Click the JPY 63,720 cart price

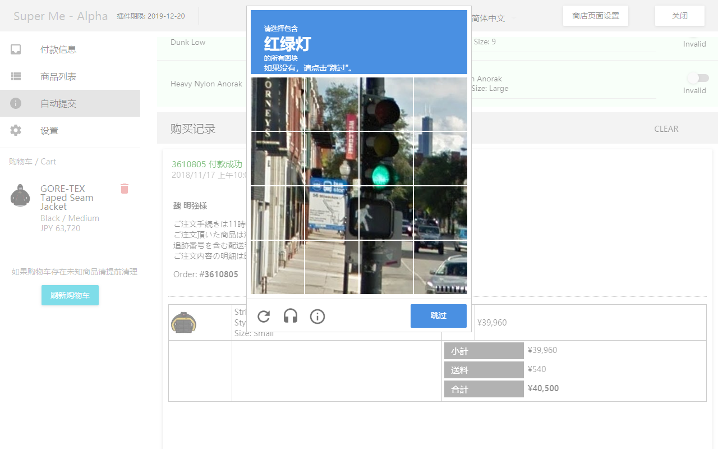click(x=60, y=228)
